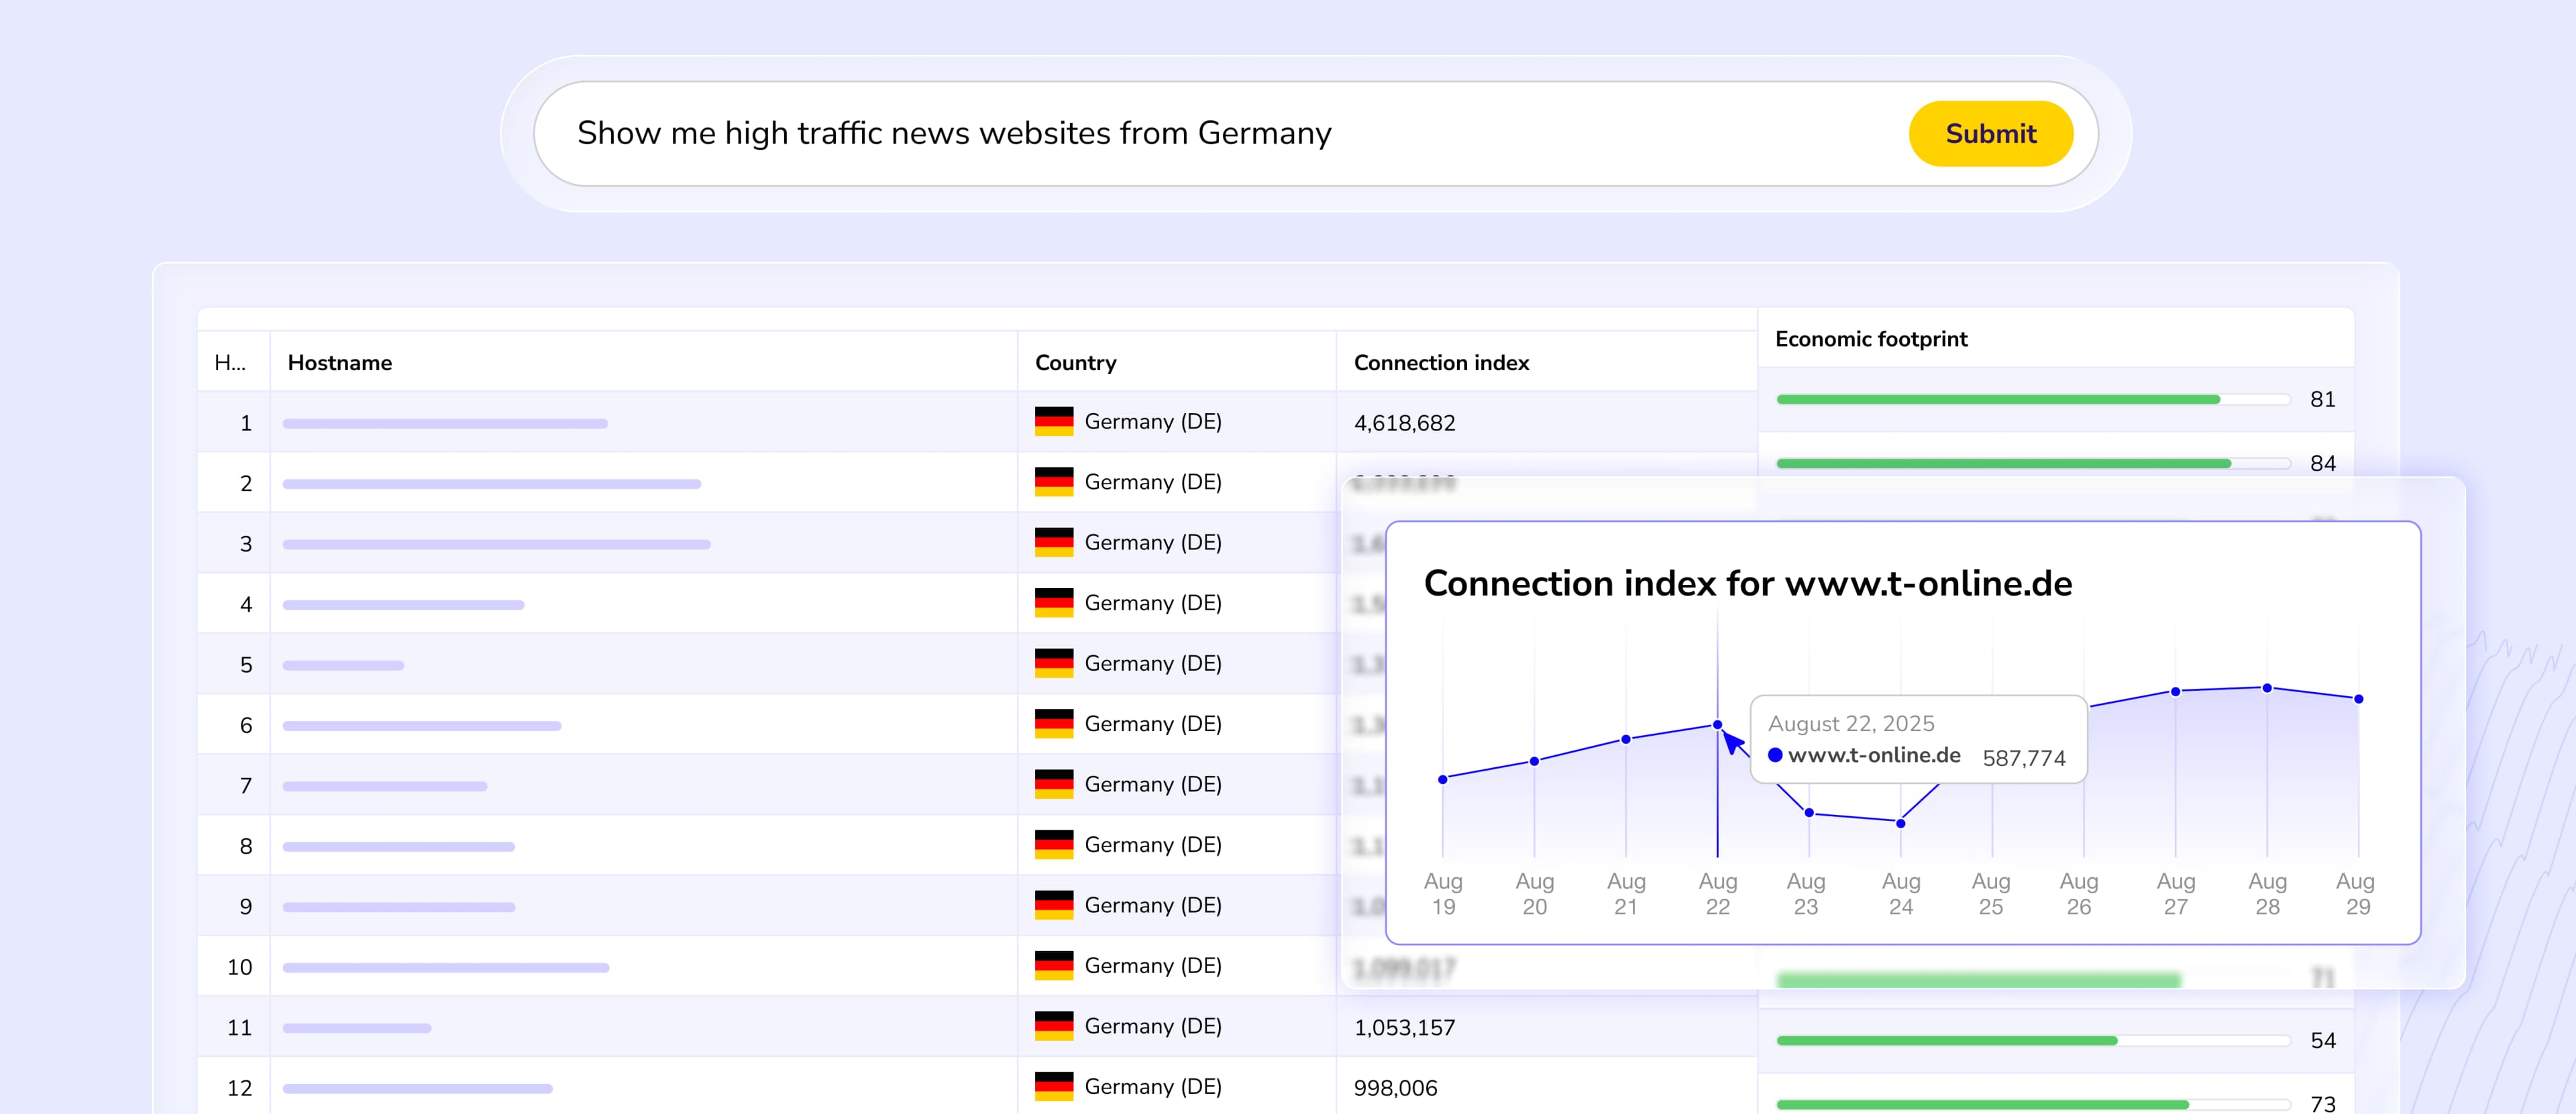Click the truncated H... column header
The image size is (2576, 1114).
(230, 363)
